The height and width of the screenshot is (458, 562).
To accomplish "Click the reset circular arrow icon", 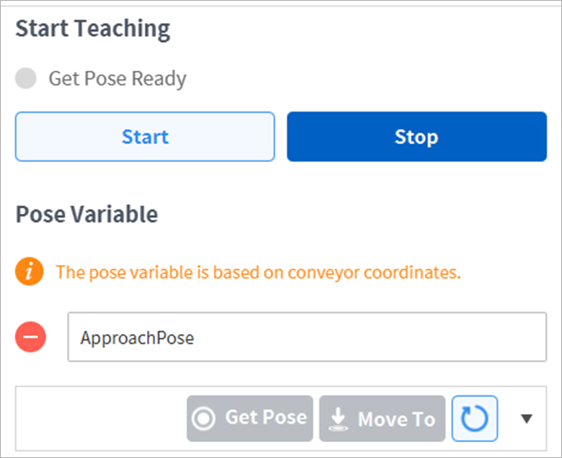I will pyautogui.click(x=474, y=418).
